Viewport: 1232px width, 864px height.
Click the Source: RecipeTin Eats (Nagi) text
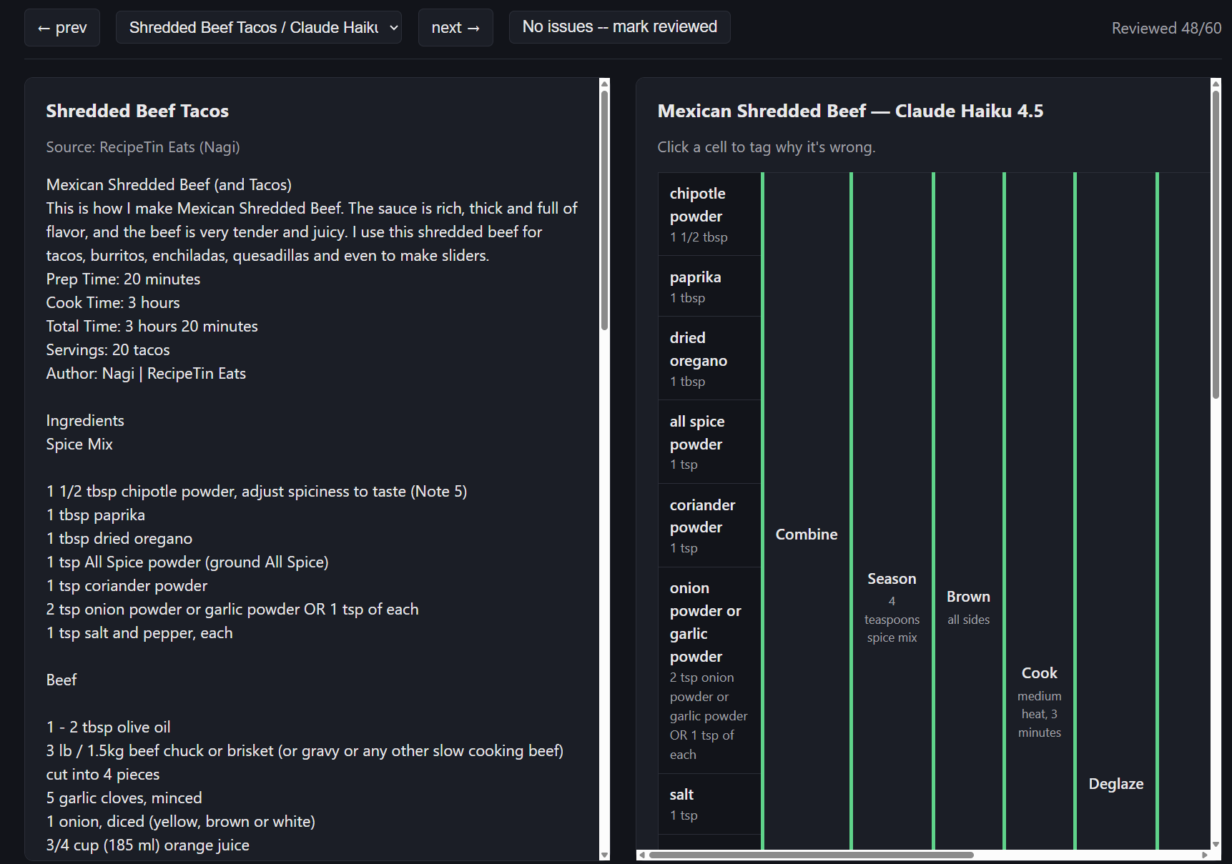[x=143, y=147]
